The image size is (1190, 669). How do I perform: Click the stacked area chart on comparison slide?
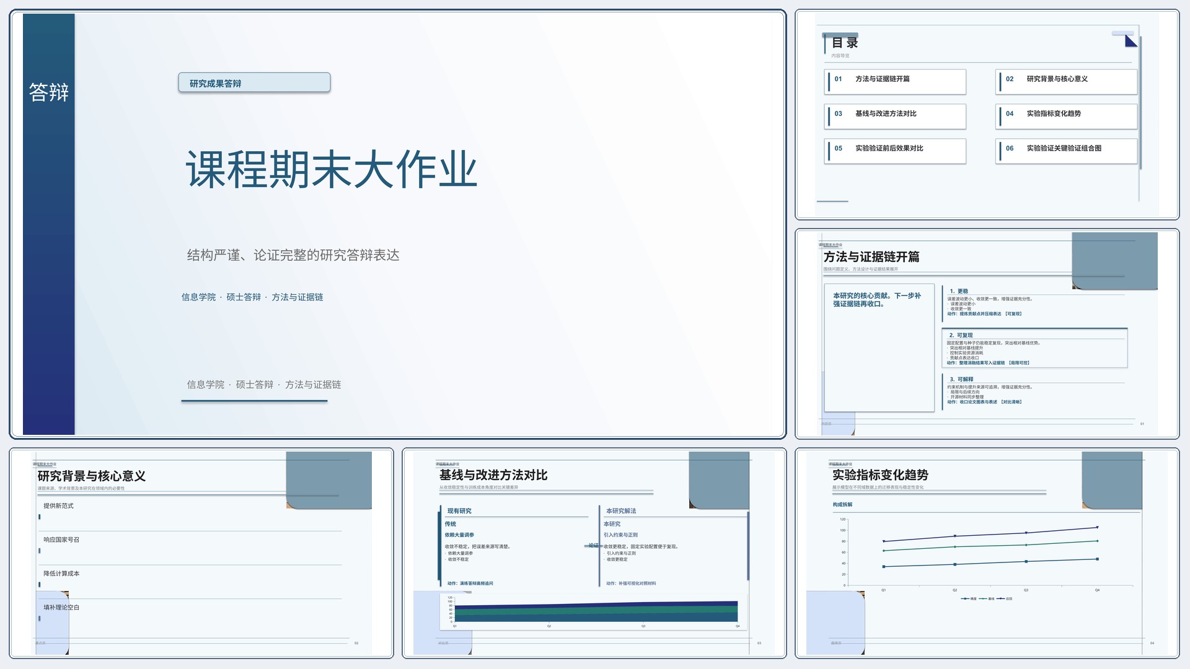pyautogui.click(x=593, y=612)
